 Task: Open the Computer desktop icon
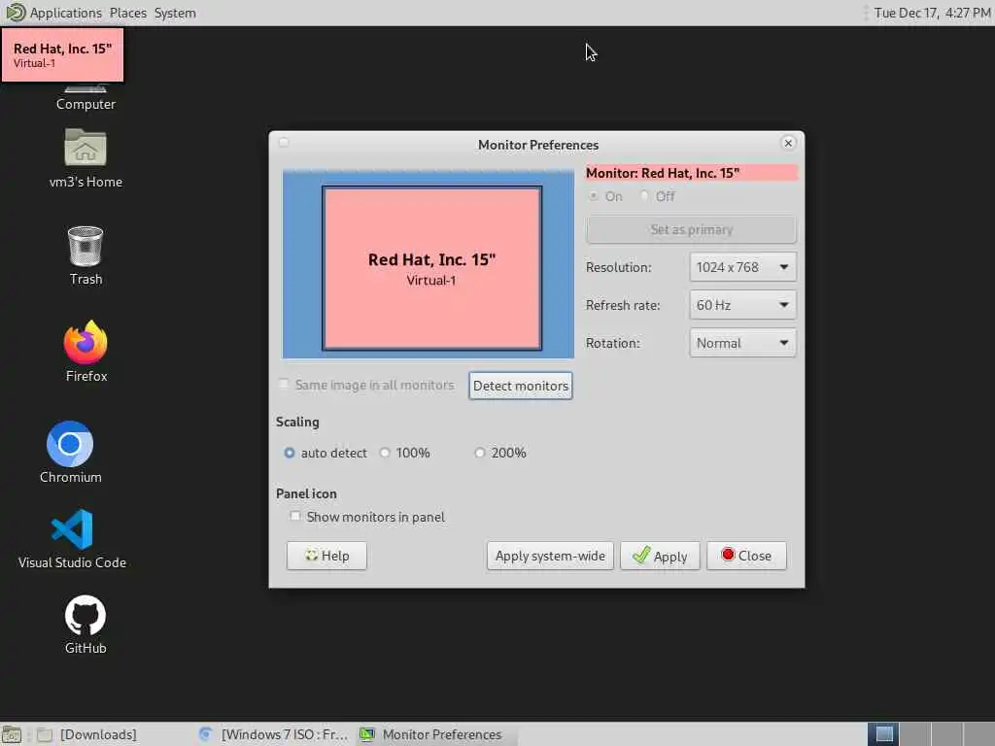pos(86,95)
